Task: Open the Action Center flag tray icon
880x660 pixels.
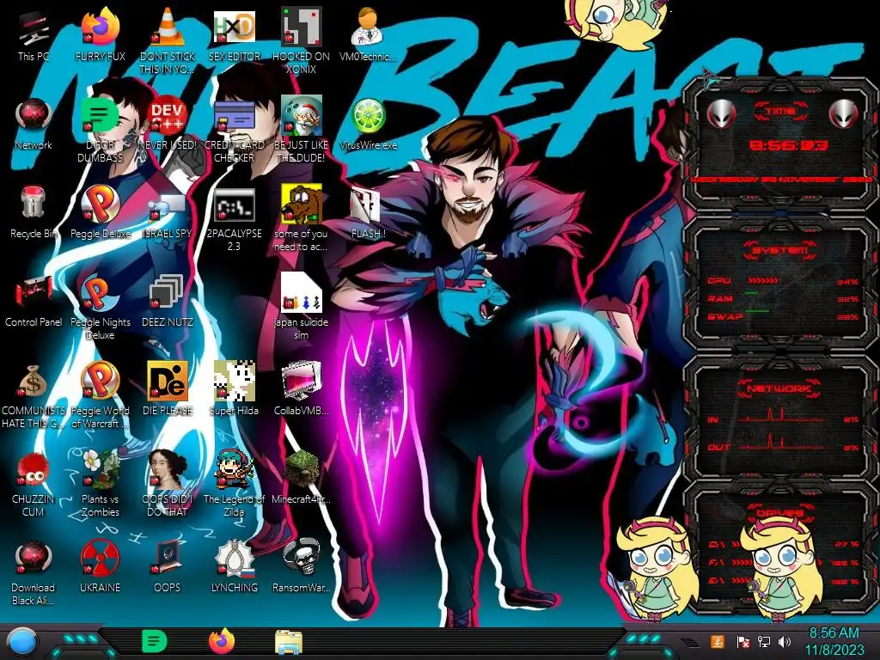Action: click(742, 642)
